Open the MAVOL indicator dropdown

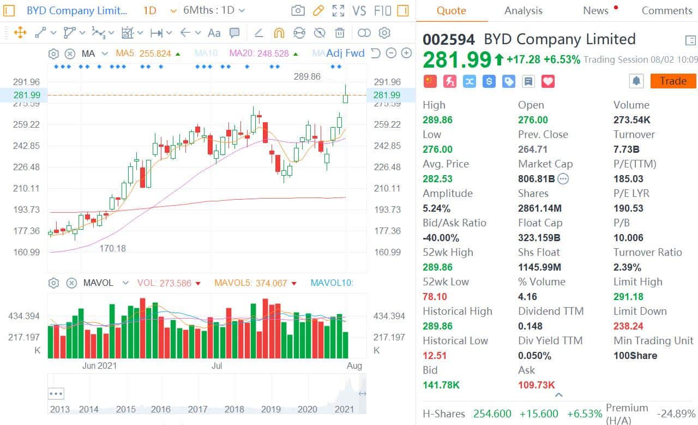125,283
